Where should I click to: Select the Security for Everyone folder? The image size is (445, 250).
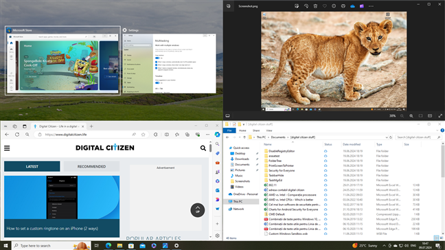(x=282, y=170)
